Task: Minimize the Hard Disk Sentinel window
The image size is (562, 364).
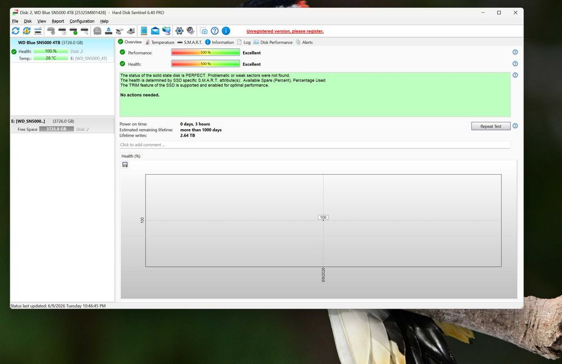Action: pos(483,12)
